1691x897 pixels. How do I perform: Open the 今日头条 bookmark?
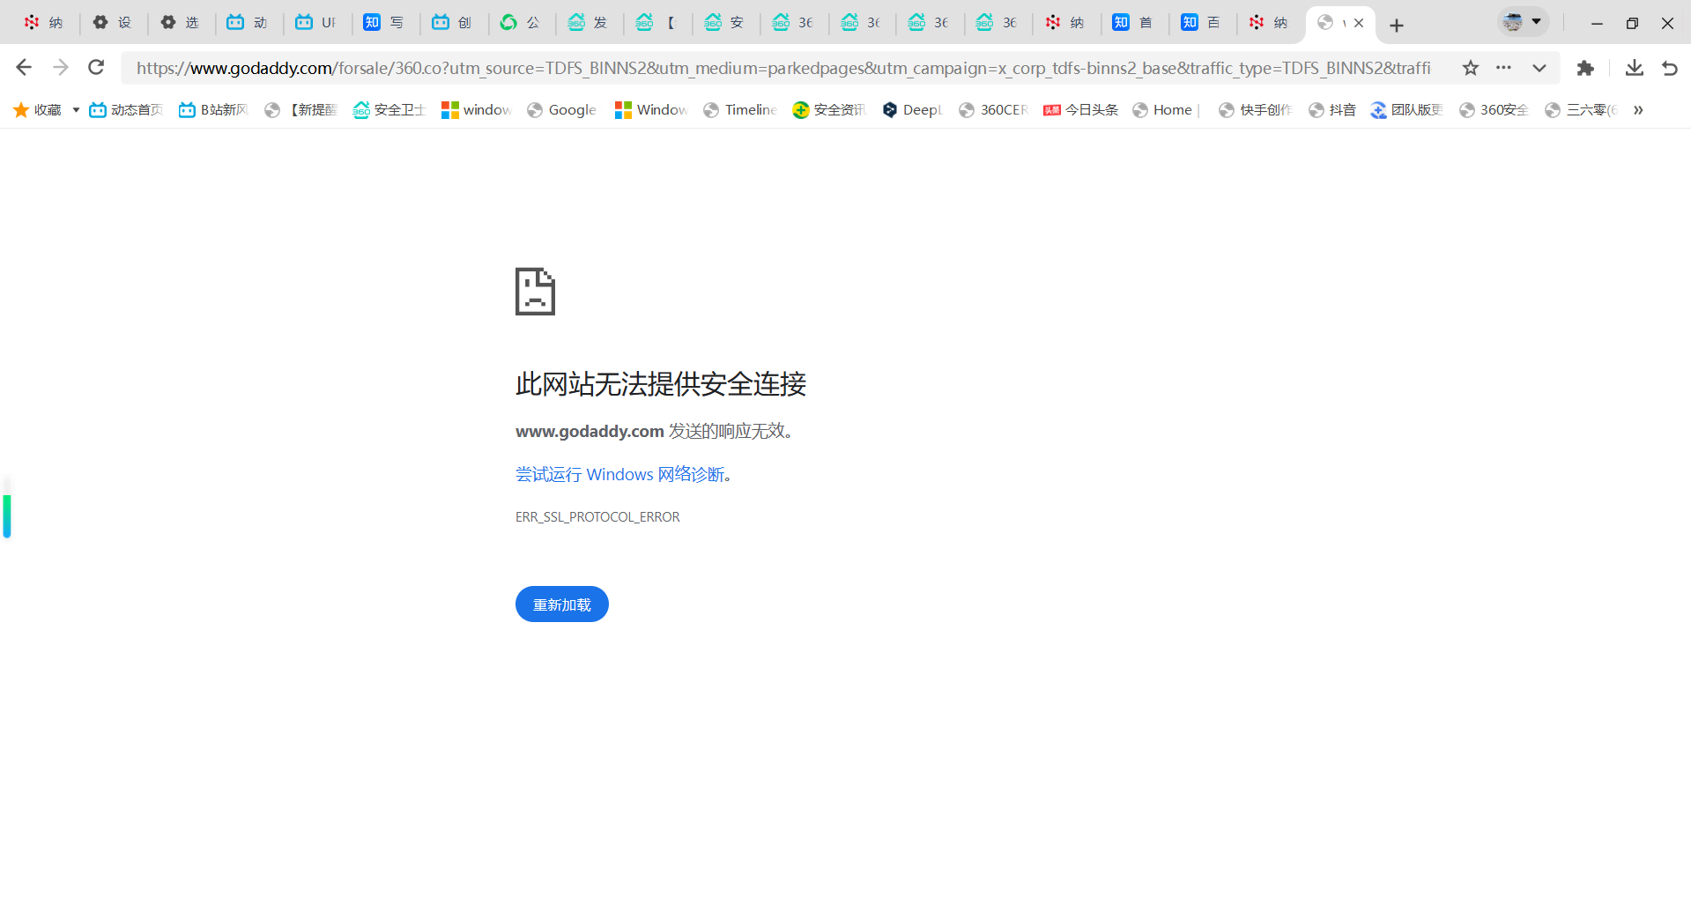click(x=1080, y=110)
